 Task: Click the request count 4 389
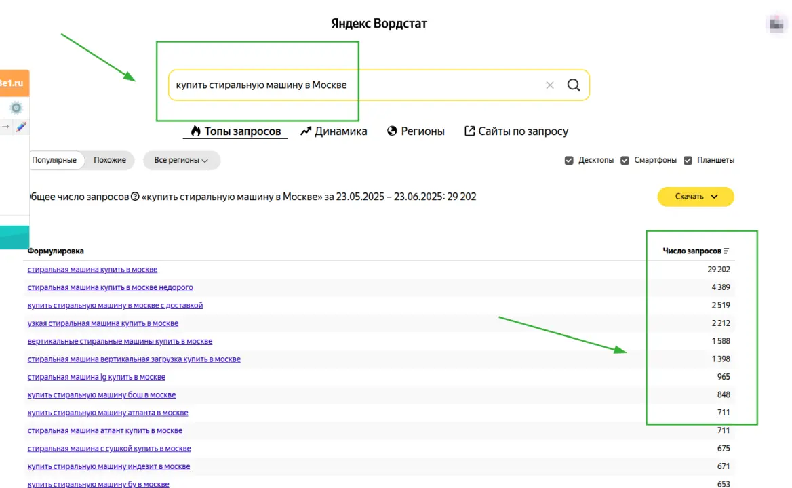pos(721,287)
